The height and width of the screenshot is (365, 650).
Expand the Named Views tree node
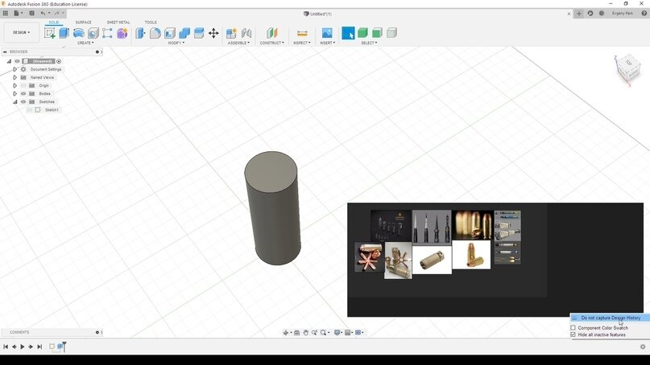15,77
